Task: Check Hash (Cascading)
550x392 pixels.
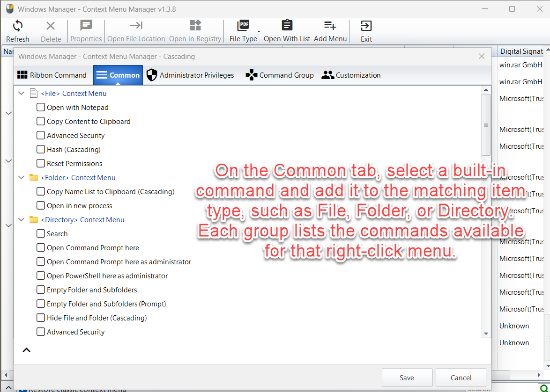Action: (41, 149)
